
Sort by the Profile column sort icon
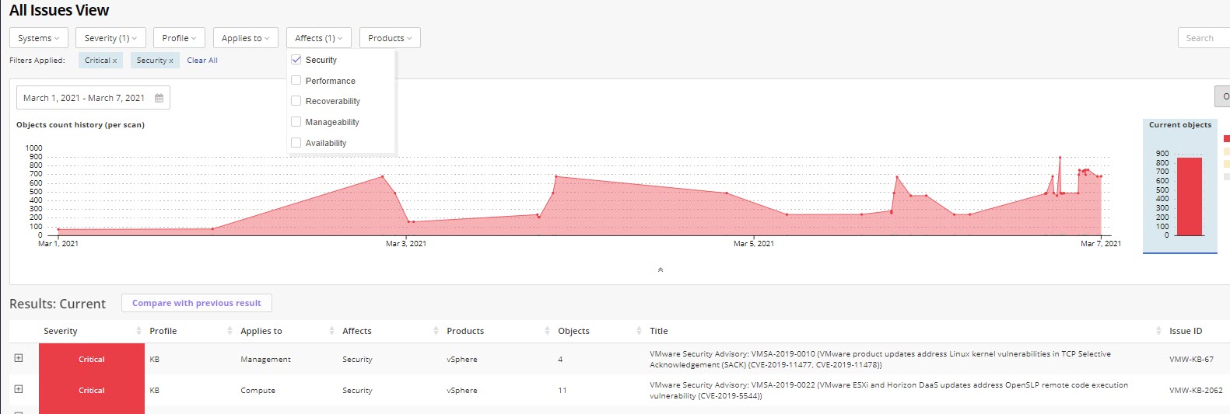(230, 331)
